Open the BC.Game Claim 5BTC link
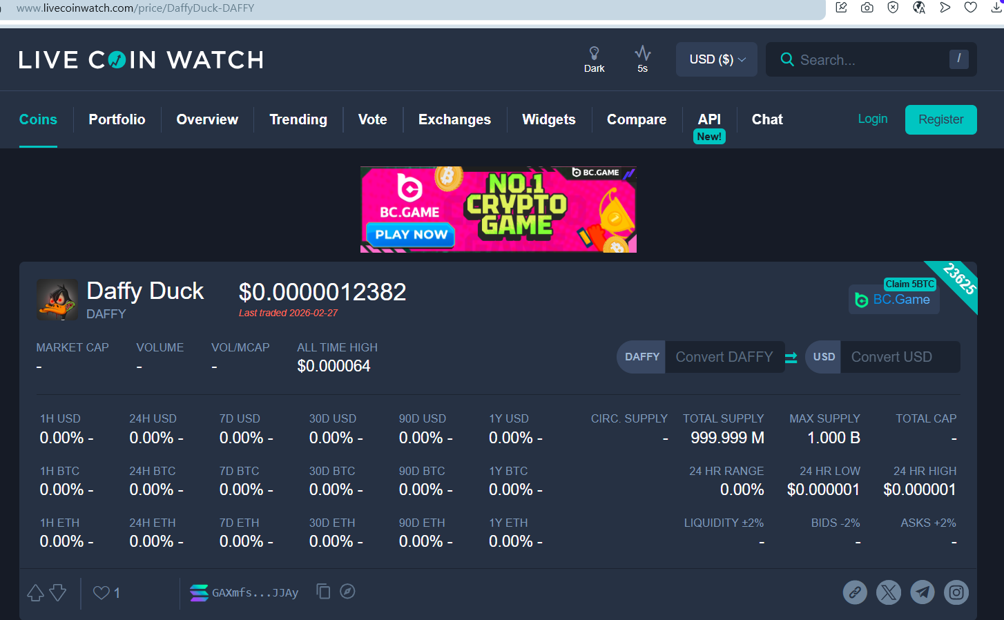This screenshot has height=620, width=1004. pos(894,299)
